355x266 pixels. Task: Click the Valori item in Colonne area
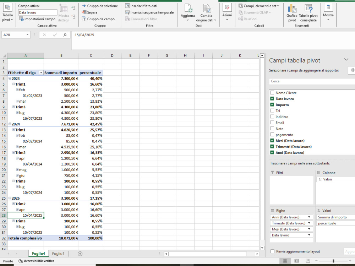click(x=335, y=179)
